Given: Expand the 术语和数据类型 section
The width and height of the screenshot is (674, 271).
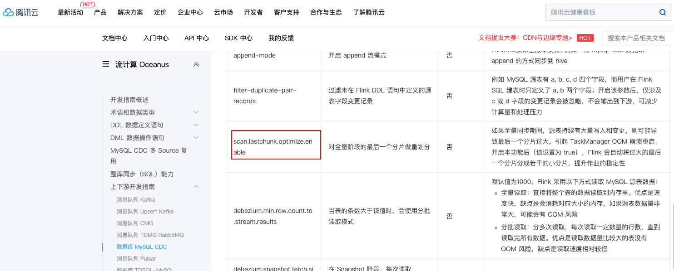Looking at the screenshot, I should point(196,112).
